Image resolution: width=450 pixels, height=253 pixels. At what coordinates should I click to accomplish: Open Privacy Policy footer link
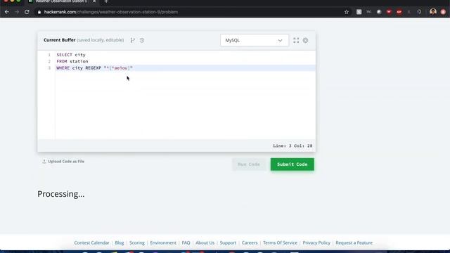click(316, 242)
